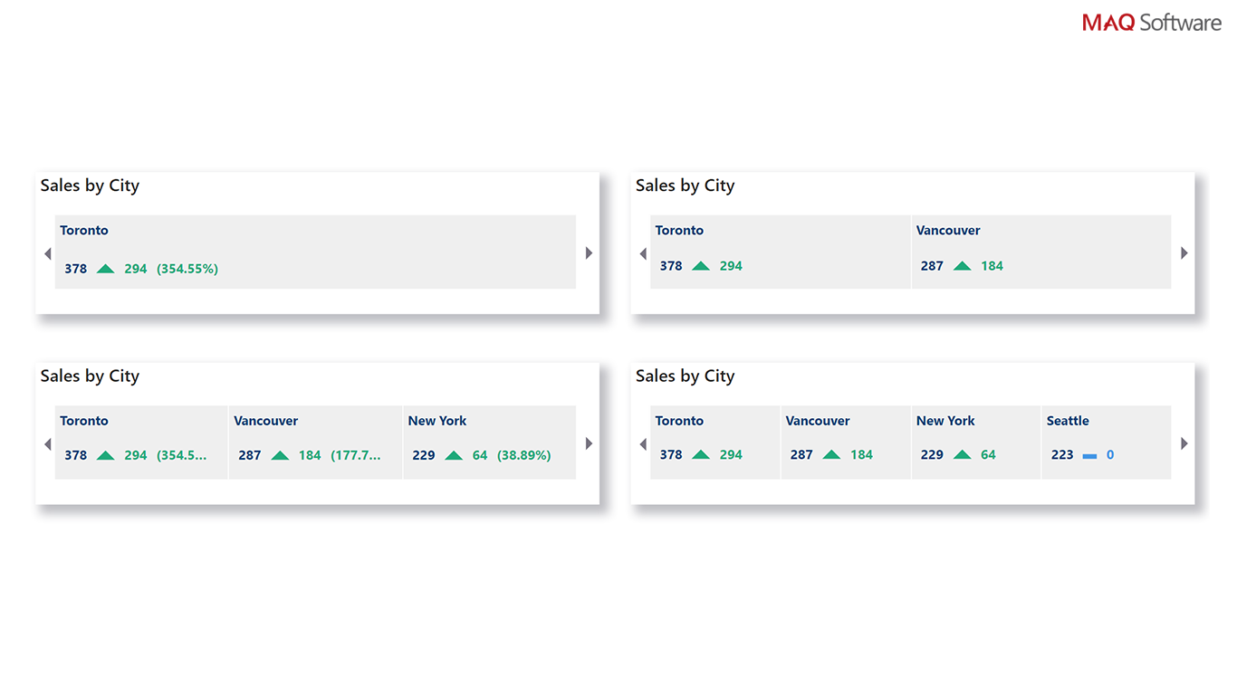Viewport: 1237px width, 695px height.
Task: Select the Toronto tile showing (354.55%)
Action: coord(315,252)
